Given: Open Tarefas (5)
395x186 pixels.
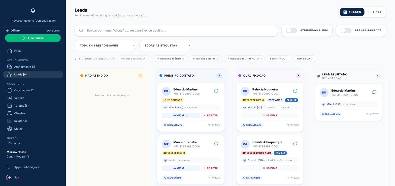Looking at the screenshot, I should (33, 106).
